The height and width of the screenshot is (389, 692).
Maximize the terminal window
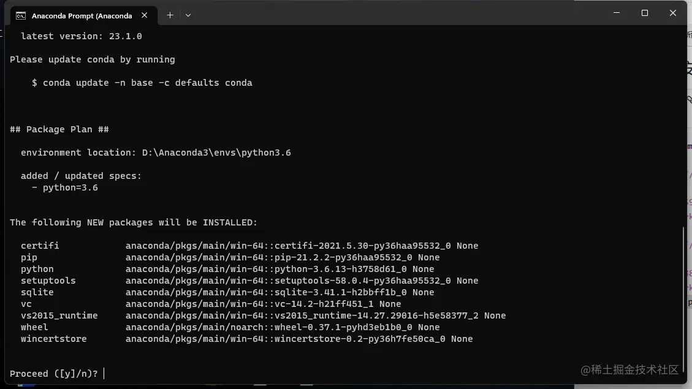645,13
